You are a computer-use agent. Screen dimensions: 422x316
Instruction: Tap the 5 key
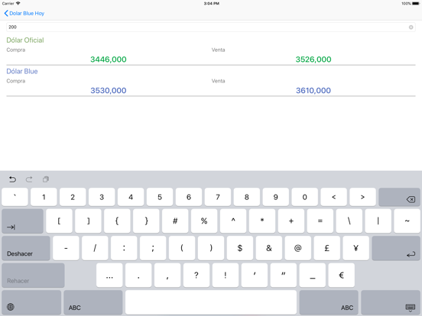tap(160, 197)
